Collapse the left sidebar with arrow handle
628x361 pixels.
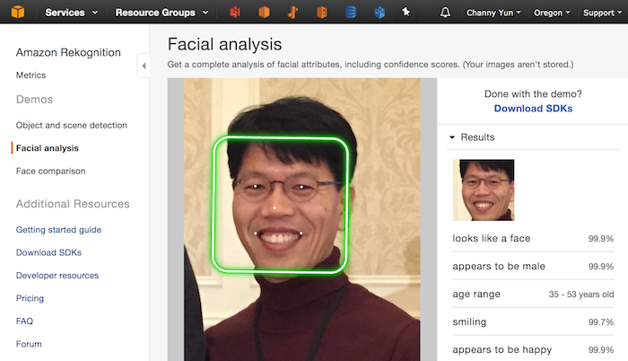(x=144, y=66)
